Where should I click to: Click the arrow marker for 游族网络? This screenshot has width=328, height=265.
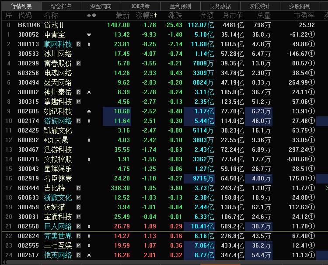(x=89, y=121)
